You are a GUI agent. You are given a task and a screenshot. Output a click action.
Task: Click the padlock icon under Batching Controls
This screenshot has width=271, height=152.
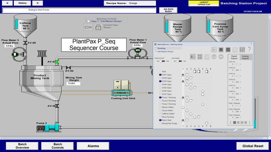point(98,27)
